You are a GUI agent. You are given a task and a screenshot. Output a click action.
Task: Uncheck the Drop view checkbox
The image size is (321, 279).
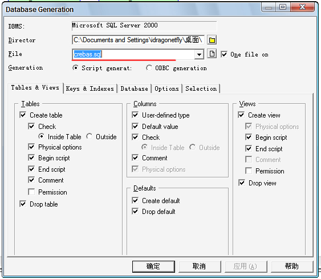(242, 183)
